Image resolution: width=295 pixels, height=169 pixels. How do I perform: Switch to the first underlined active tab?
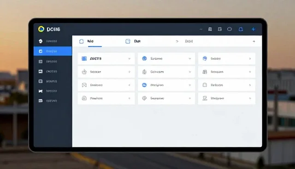click(90, 41)
